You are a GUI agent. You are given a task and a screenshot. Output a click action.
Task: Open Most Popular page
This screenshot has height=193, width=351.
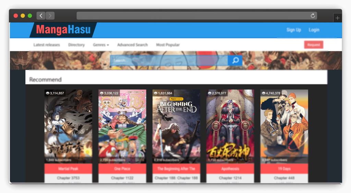pos(168,45)
